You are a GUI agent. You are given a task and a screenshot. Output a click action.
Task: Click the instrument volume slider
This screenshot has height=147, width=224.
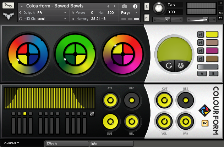(x=201, y=19)
